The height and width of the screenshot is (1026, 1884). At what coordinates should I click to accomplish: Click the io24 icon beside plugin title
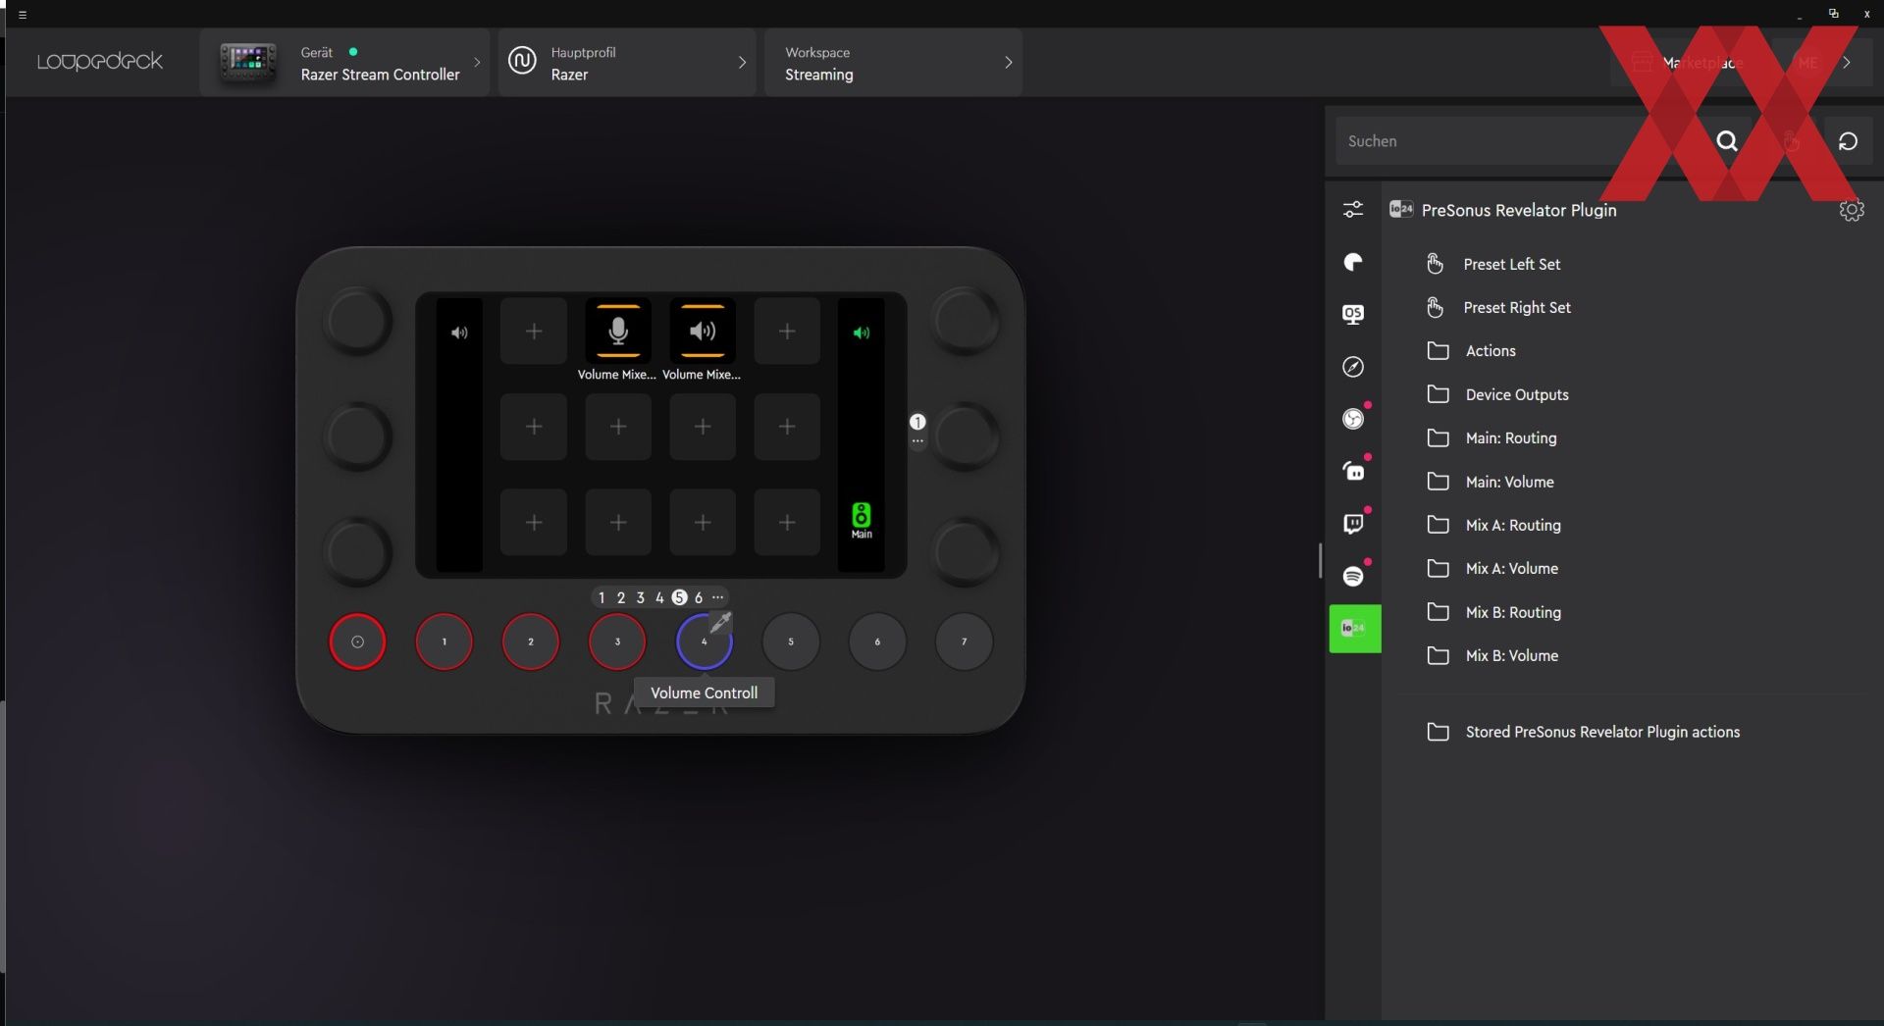(1401, 209)
